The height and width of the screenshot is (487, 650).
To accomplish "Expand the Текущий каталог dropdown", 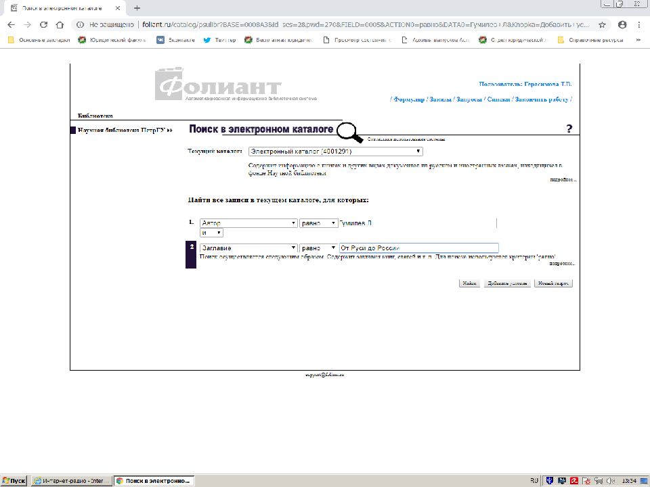I will click(335, 152).
